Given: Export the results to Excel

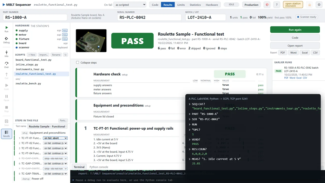Looking at the screenshot, I should (x=305, y=53).
